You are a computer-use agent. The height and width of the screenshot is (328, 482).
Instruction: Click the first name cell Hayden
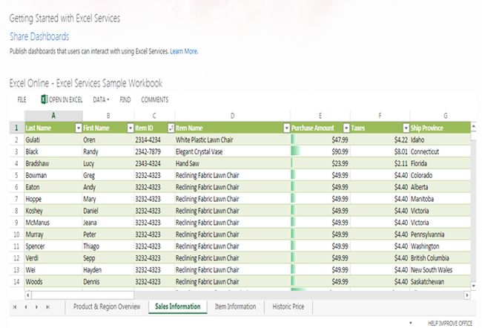pyautogui.click(x=108, y=270)
